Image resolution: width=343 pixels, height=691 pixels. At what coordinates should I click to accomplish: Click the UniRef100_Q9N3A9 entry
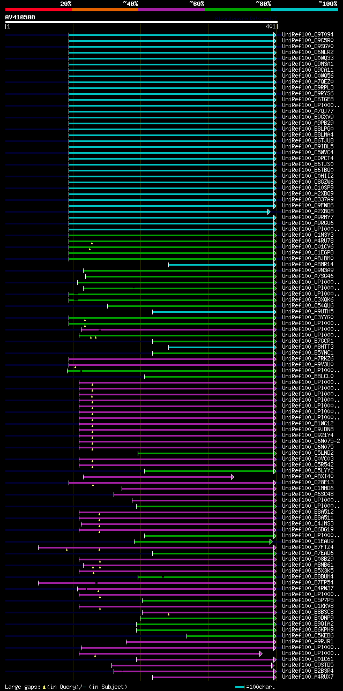tap(308, 271)
